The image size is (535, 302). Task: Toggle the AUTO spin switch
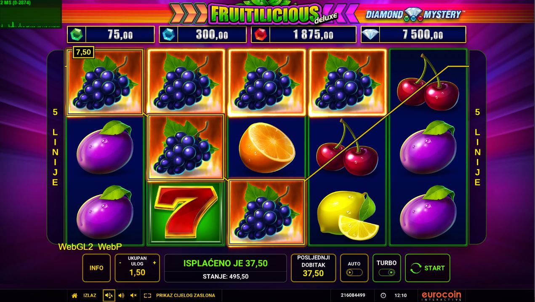[354, 273]
